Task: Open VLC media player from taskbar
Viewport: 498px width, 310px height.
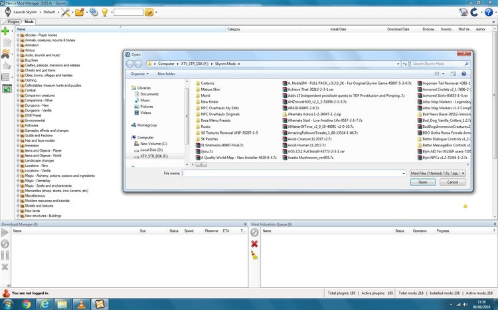Action: 82,305
